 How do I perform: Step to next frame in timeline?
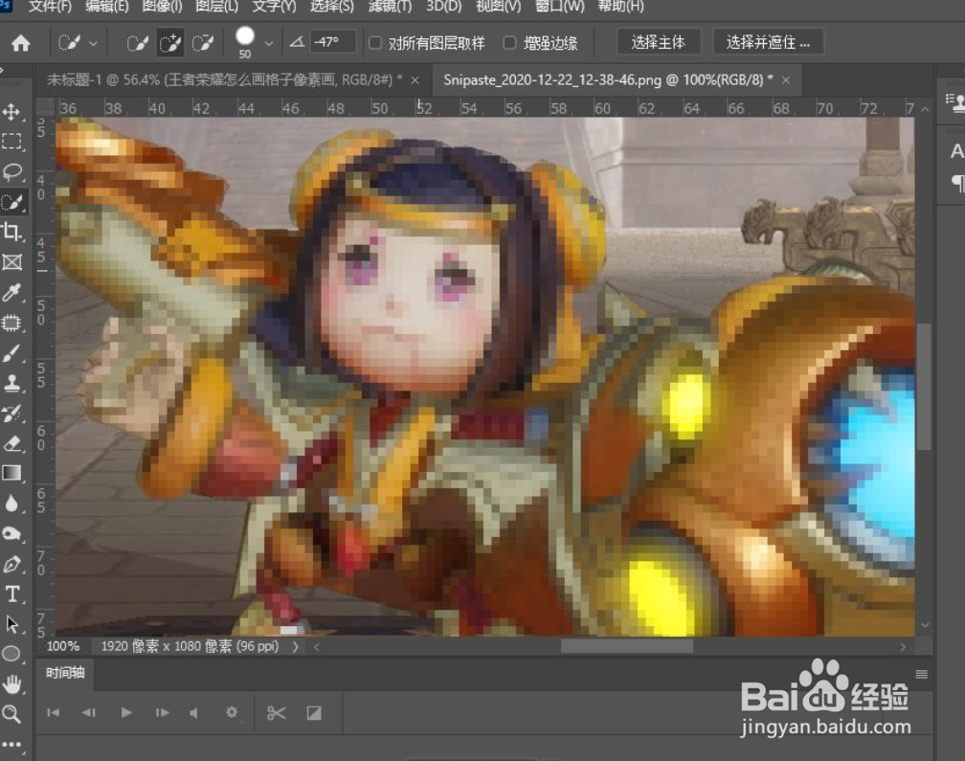tap(162, 712)
